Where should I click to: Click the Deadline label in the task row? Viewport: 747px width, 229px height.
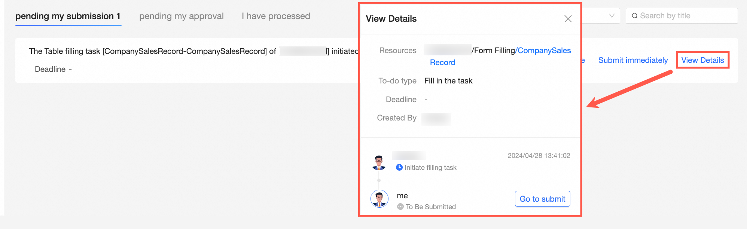pos(50,69)
